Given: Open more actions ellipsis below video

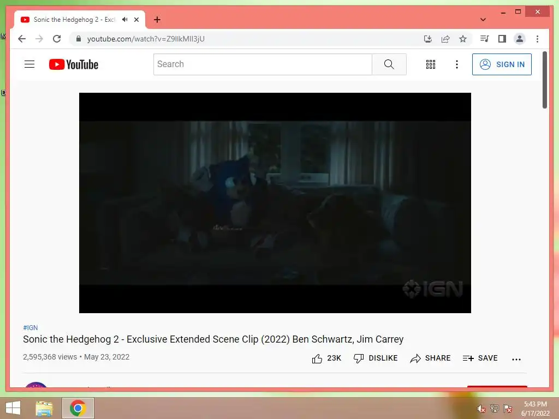Looking at the screenshot, I should (x=516, y=359).
